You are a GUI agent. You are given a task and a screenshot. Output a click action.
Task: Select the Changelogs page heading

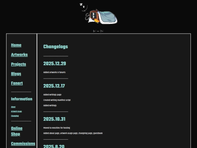55,47
